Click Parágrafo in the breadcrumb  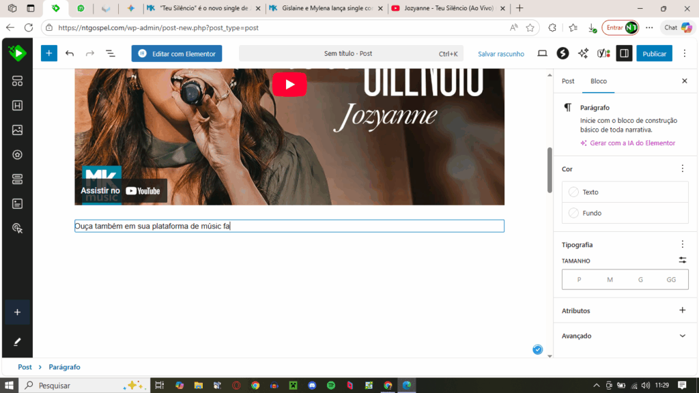(x=64, y=367)
